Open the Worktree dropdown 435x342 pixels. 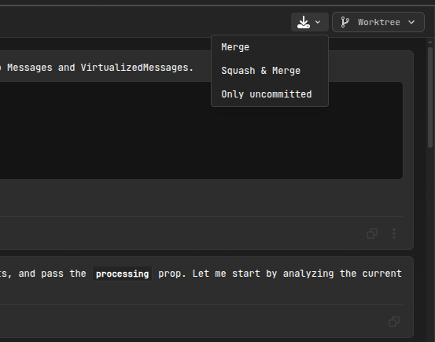click(378, 22)
